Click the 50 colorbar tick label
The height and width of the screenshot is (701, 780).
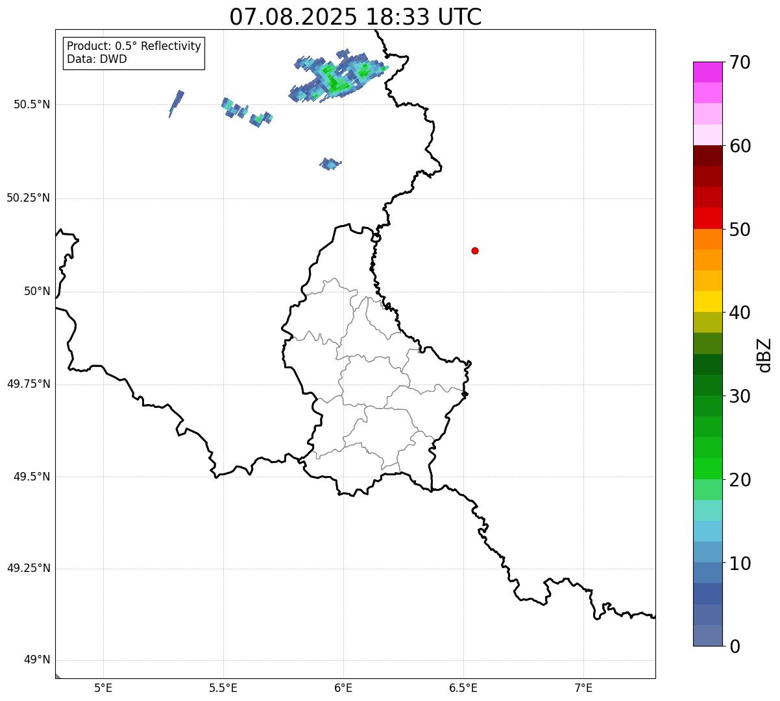pos(740,230)
